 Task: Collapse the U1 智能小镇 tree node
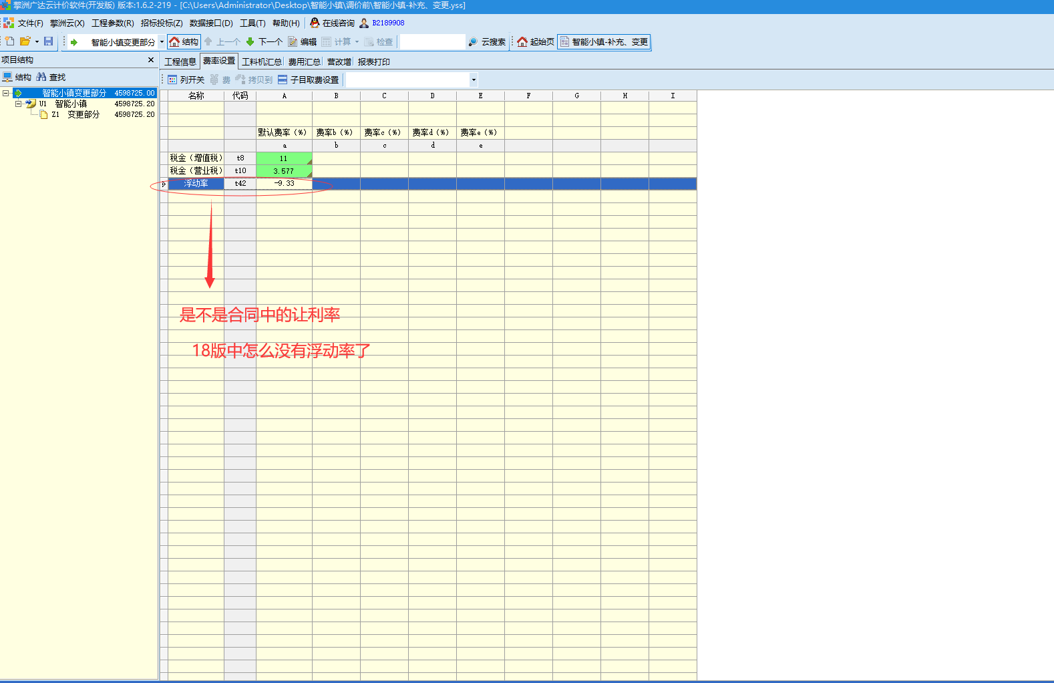[18, 104]
